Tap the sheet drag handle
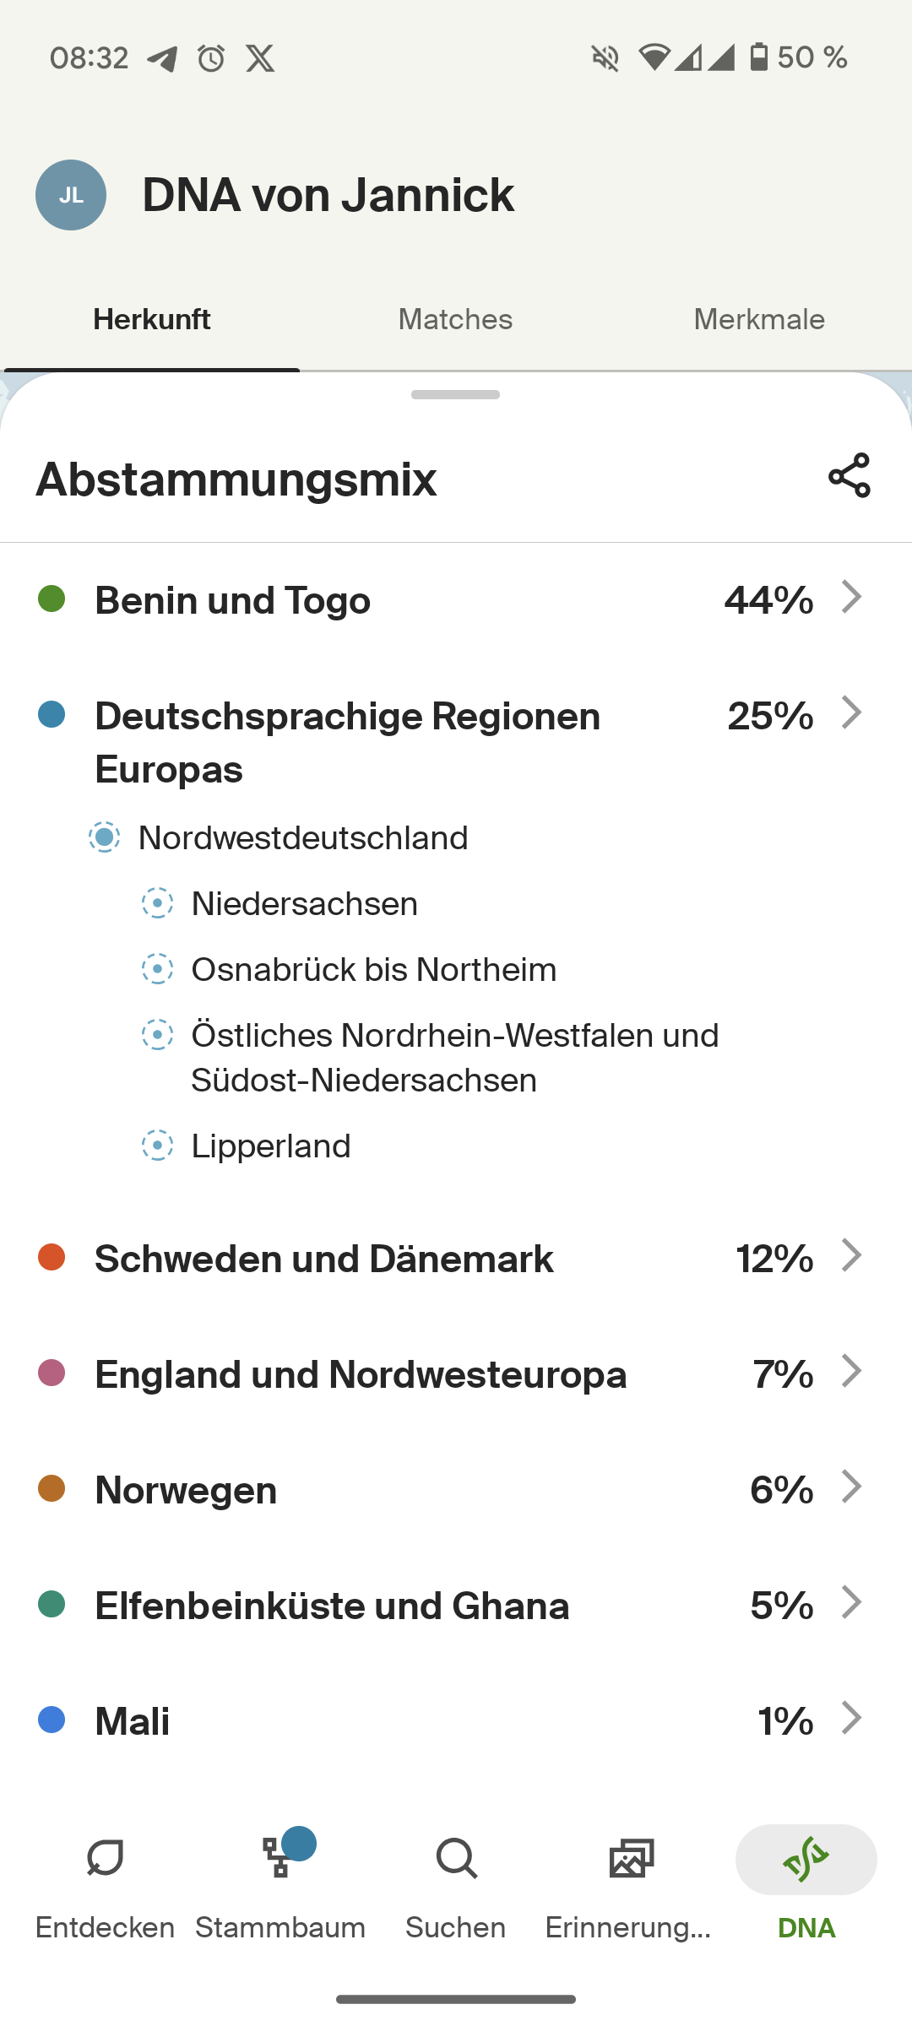 [455, 395]
